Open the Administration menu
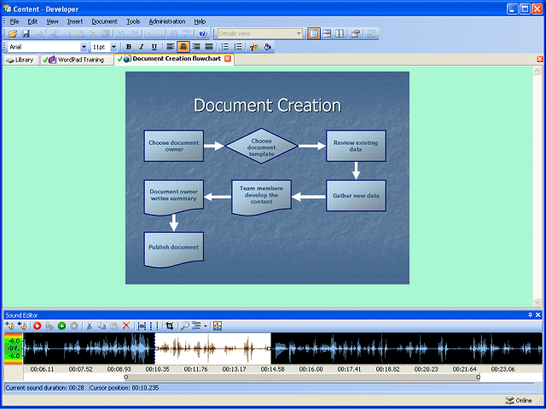 (x=167, y=21)
